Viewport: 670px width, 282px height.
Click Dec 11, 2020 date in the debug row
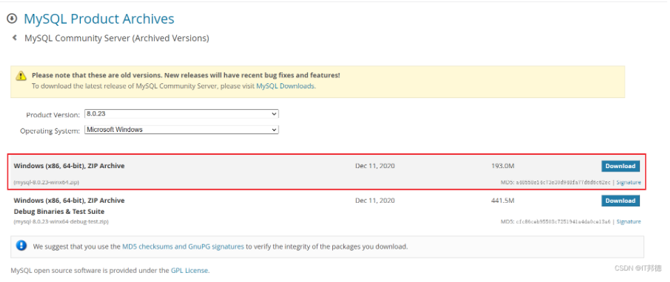click(x=375, y=201)
